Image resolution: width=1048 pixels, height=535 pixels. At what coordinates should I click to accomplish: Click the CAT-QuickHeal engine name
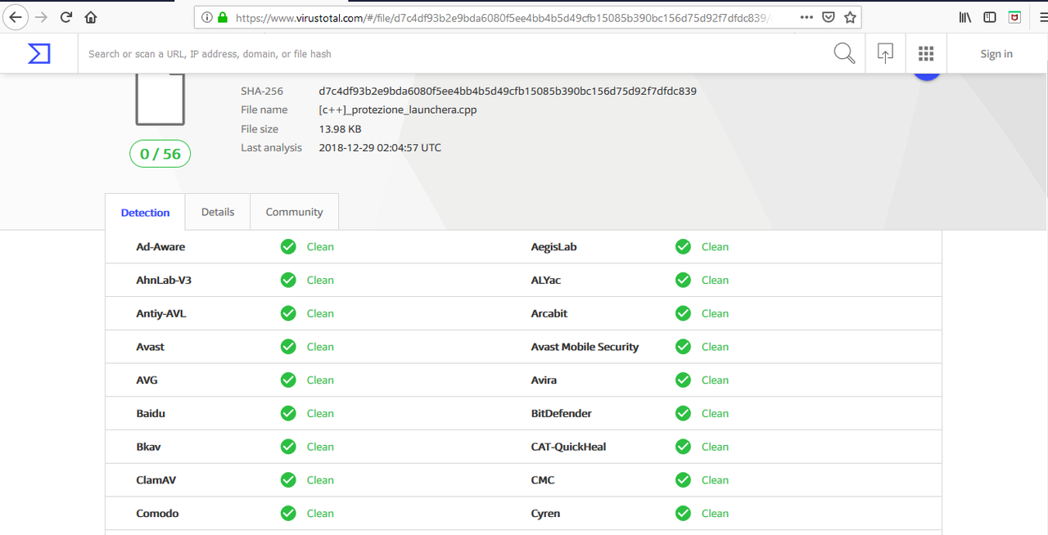(x=569, y=447)
